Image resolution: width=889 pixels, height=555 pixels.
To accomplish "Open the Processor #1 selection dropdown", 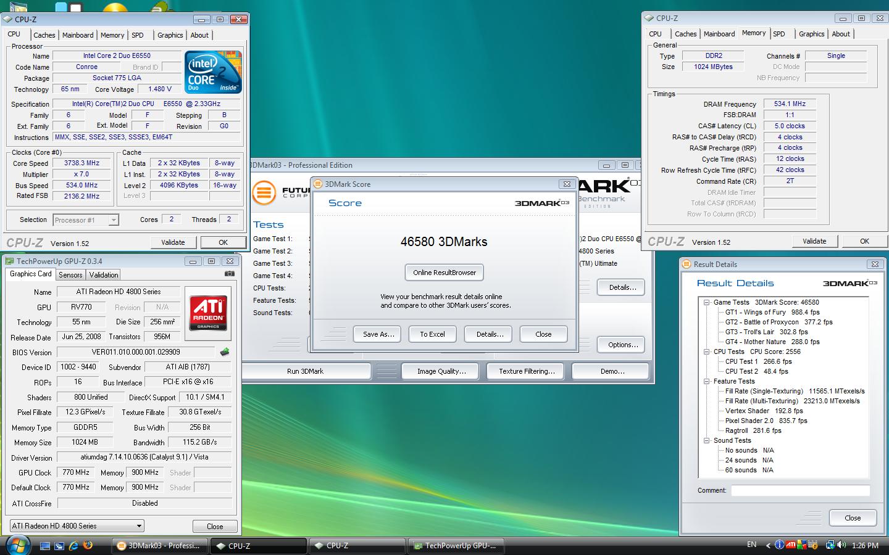I will [86, 220].
